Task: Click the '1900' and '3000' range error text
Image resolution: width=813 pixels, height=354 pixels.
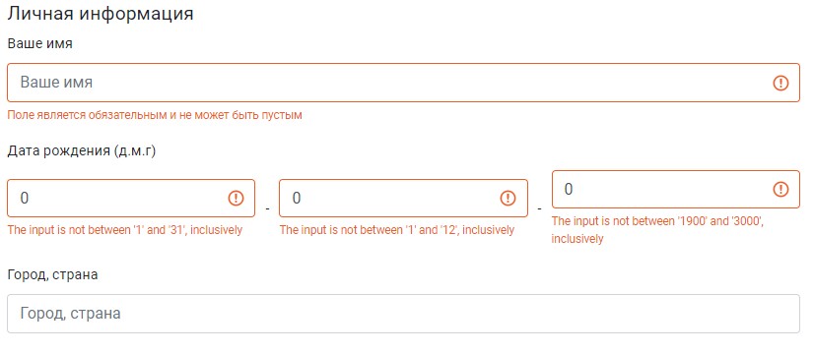Action: [658, 230]
